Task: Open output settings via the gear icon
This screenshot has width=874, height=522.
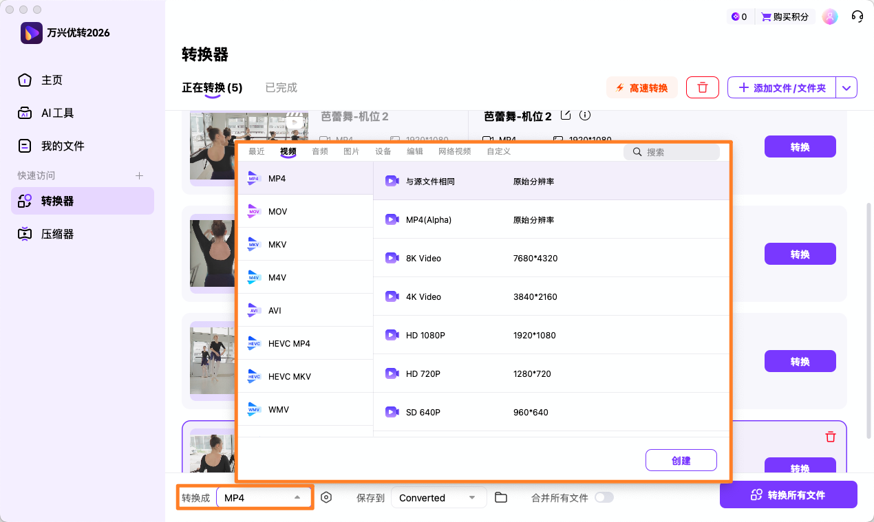Action: tap(326, 497)
